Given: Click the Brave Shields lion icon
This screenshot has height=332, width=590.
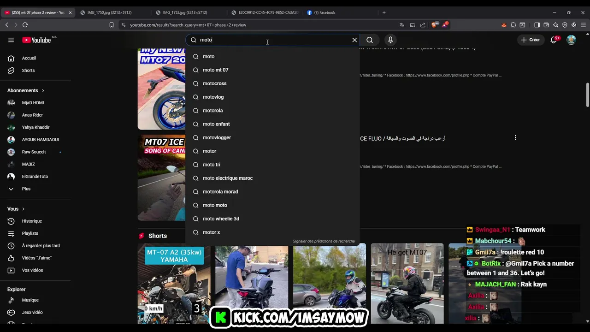Looking at the screenshot, I should [434, 25].
